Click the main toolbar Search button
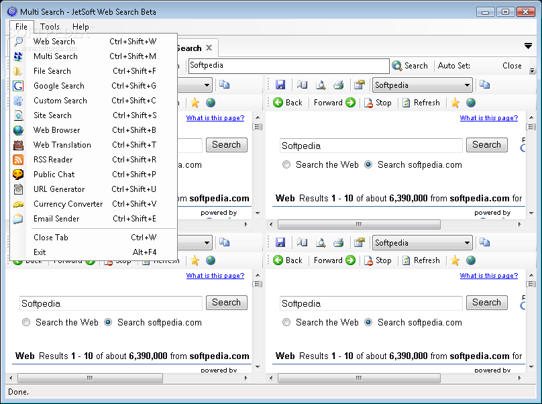The height and width of the screenshot is (404, 542). (411, 66)
